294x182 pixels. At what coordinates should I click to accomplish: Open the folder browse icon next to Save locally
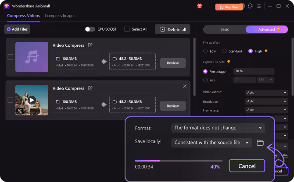[260, 142]
